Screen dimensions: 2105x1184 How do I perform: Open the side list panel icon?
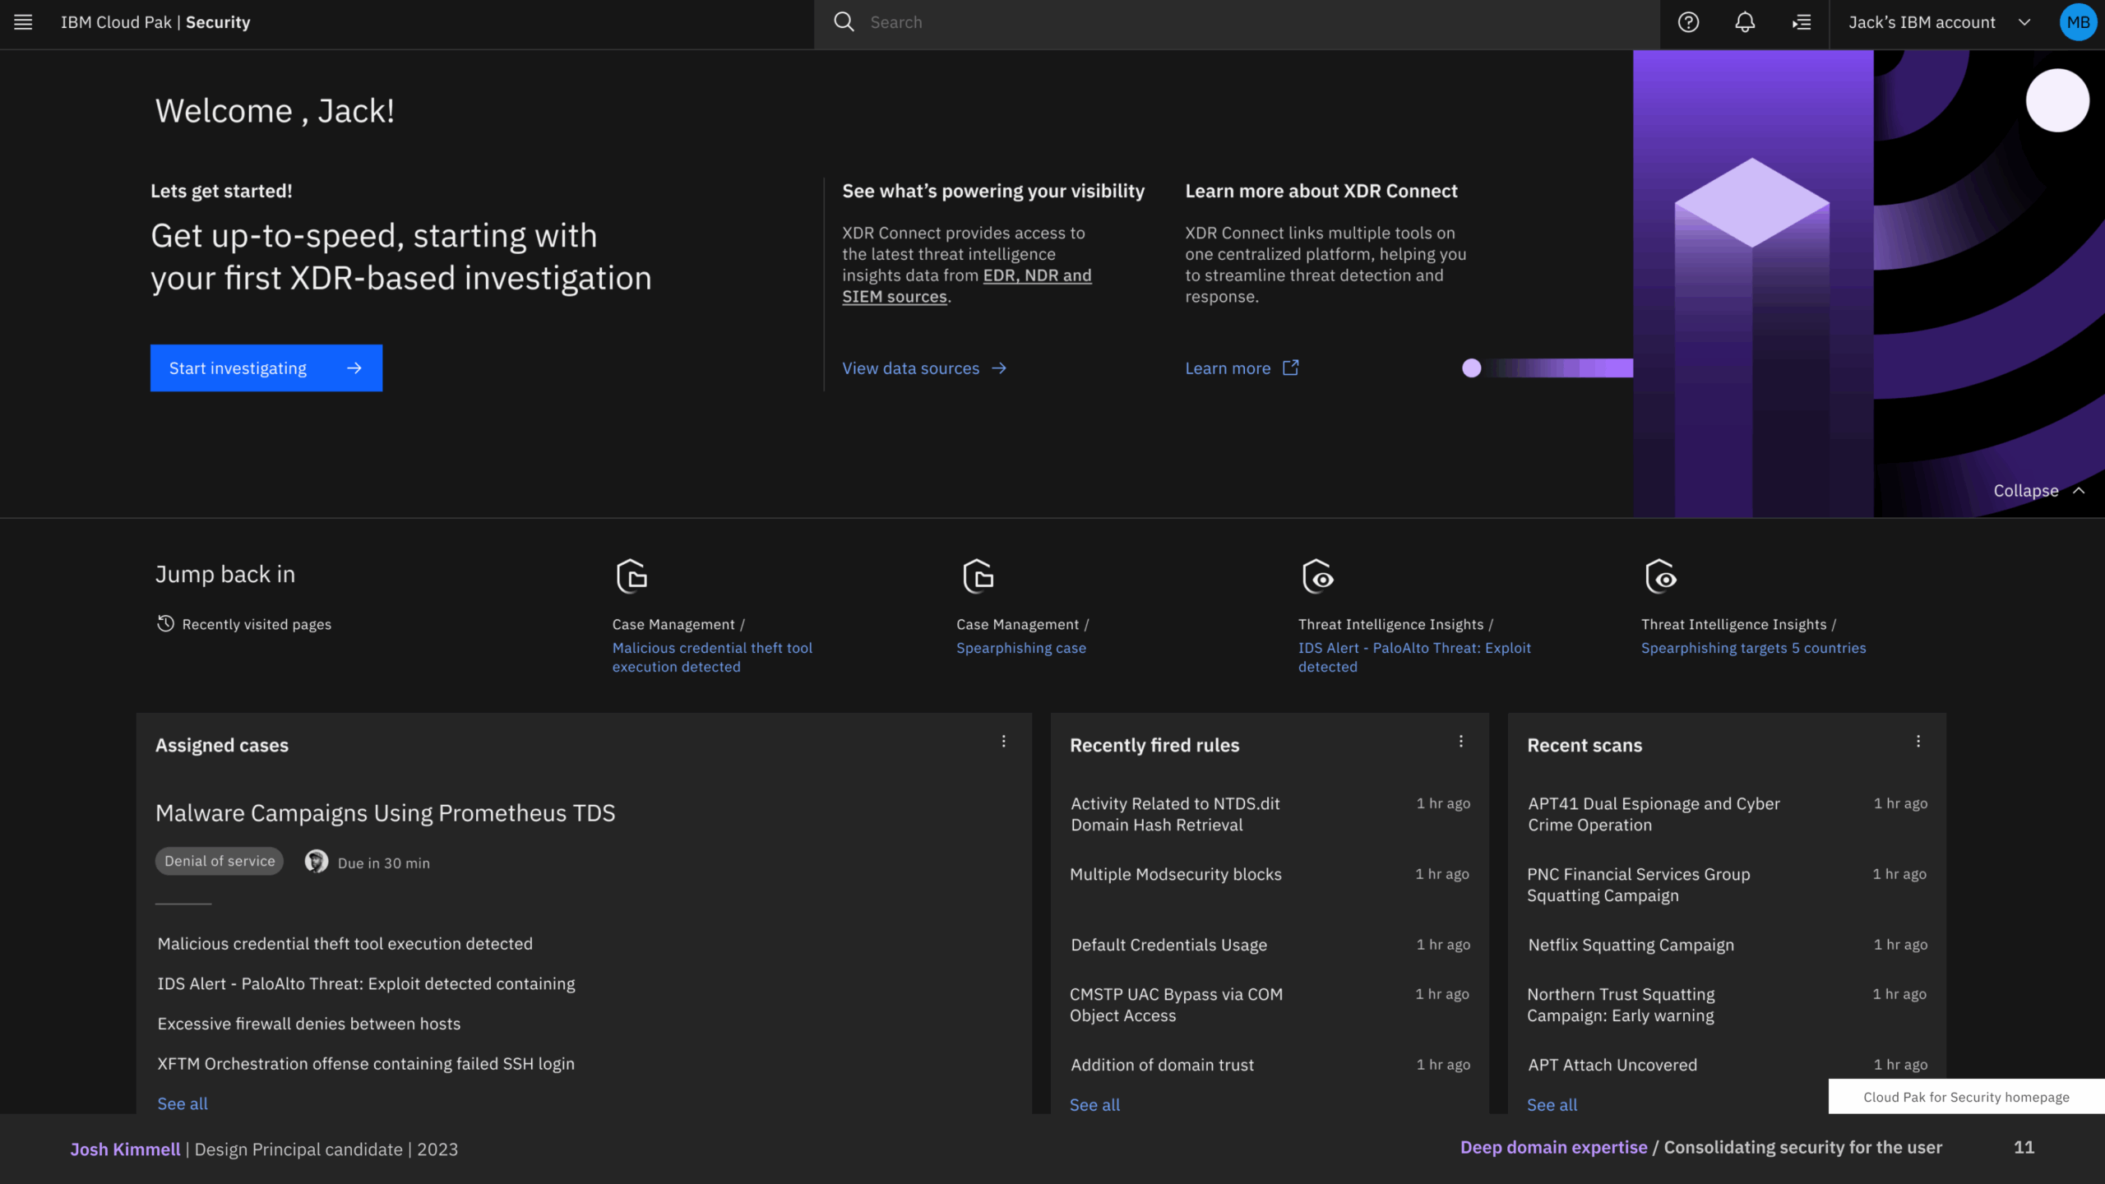(x=1802, y=22)
